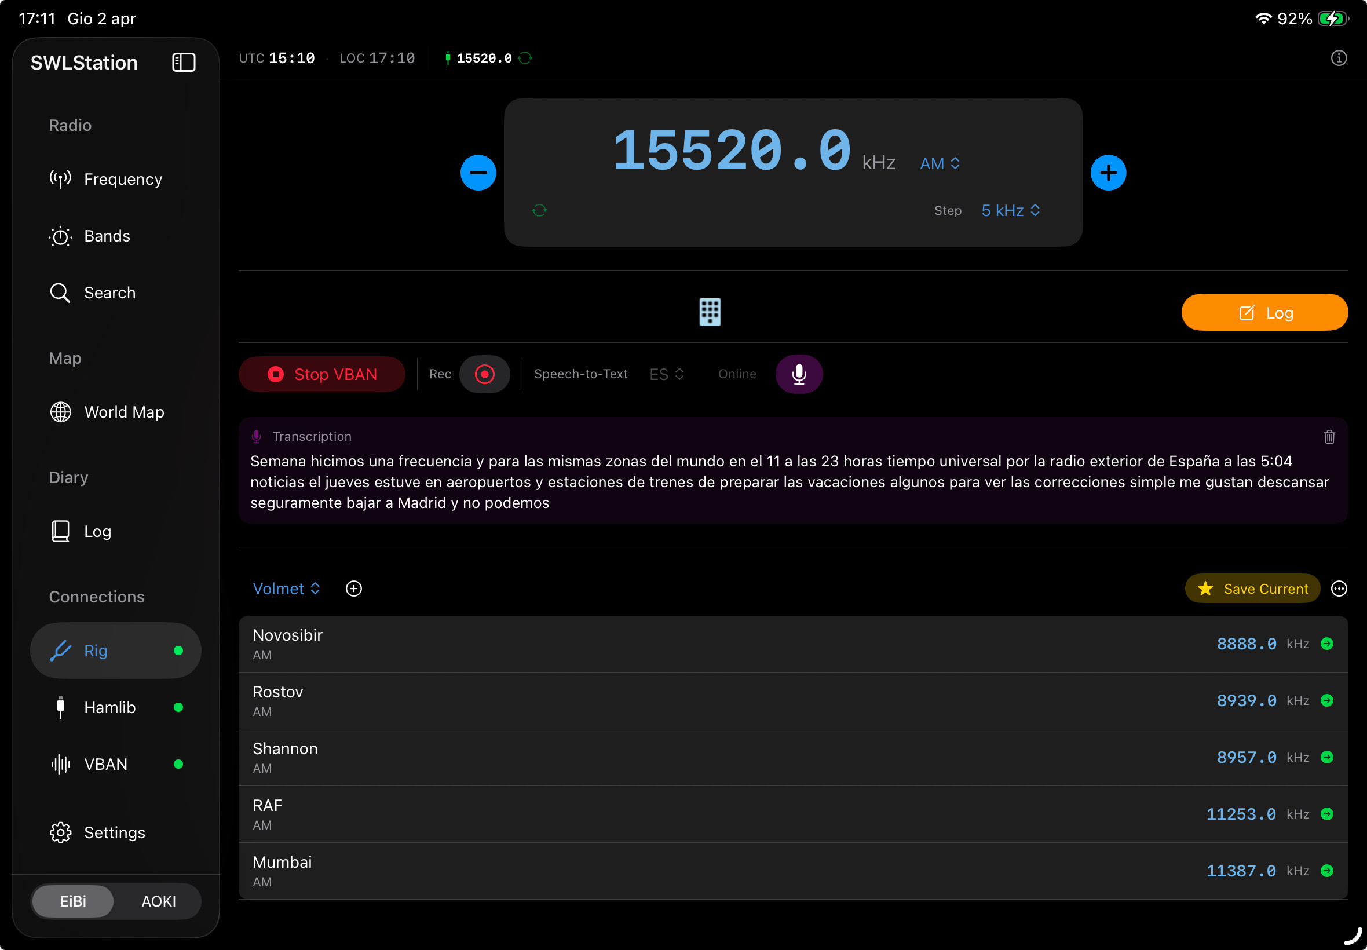Open the ellipsis options next to Save Current
Image resolution: width=1367 pixels, height=950 pixels.
pos(1339,588)
